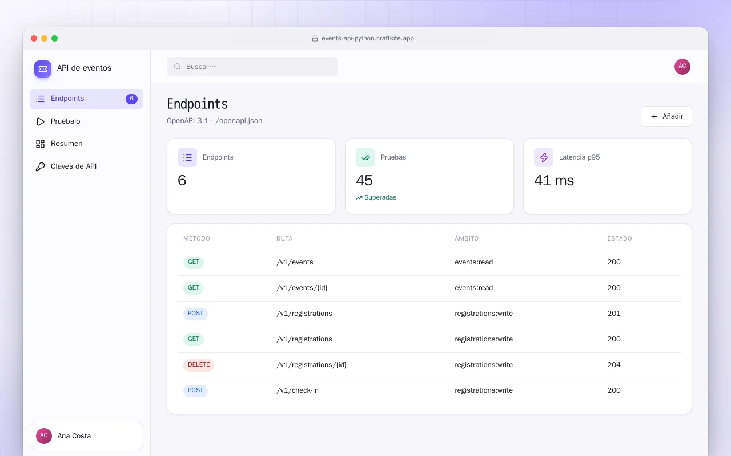Image resolution: width=731 pixels, height=456 pixels.
Task: Click the Endpoints card list icon
Action: (187, 157)
